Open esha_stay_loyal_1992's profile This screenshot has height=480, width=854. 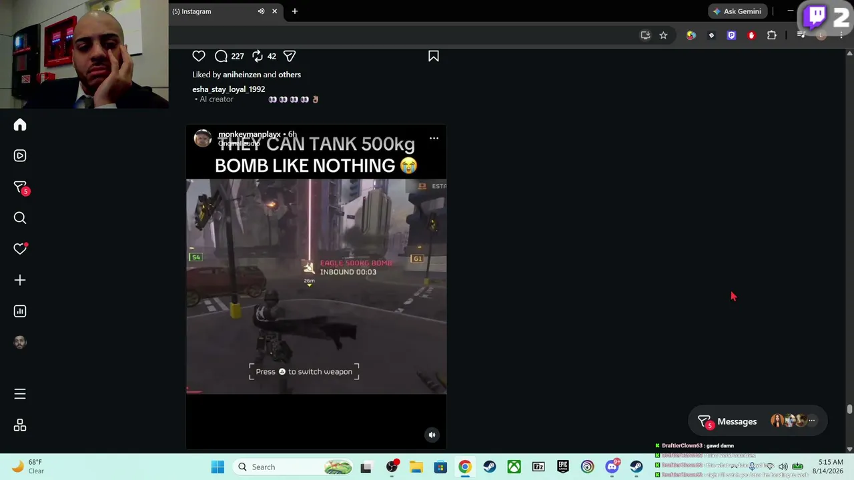pos(229,89)
